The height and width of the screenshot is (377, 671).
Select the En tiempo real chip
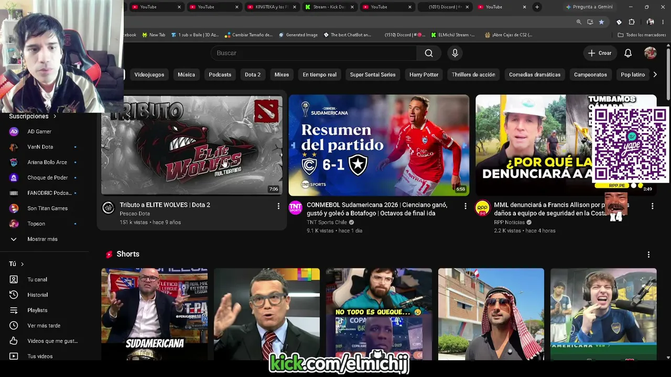320,74
